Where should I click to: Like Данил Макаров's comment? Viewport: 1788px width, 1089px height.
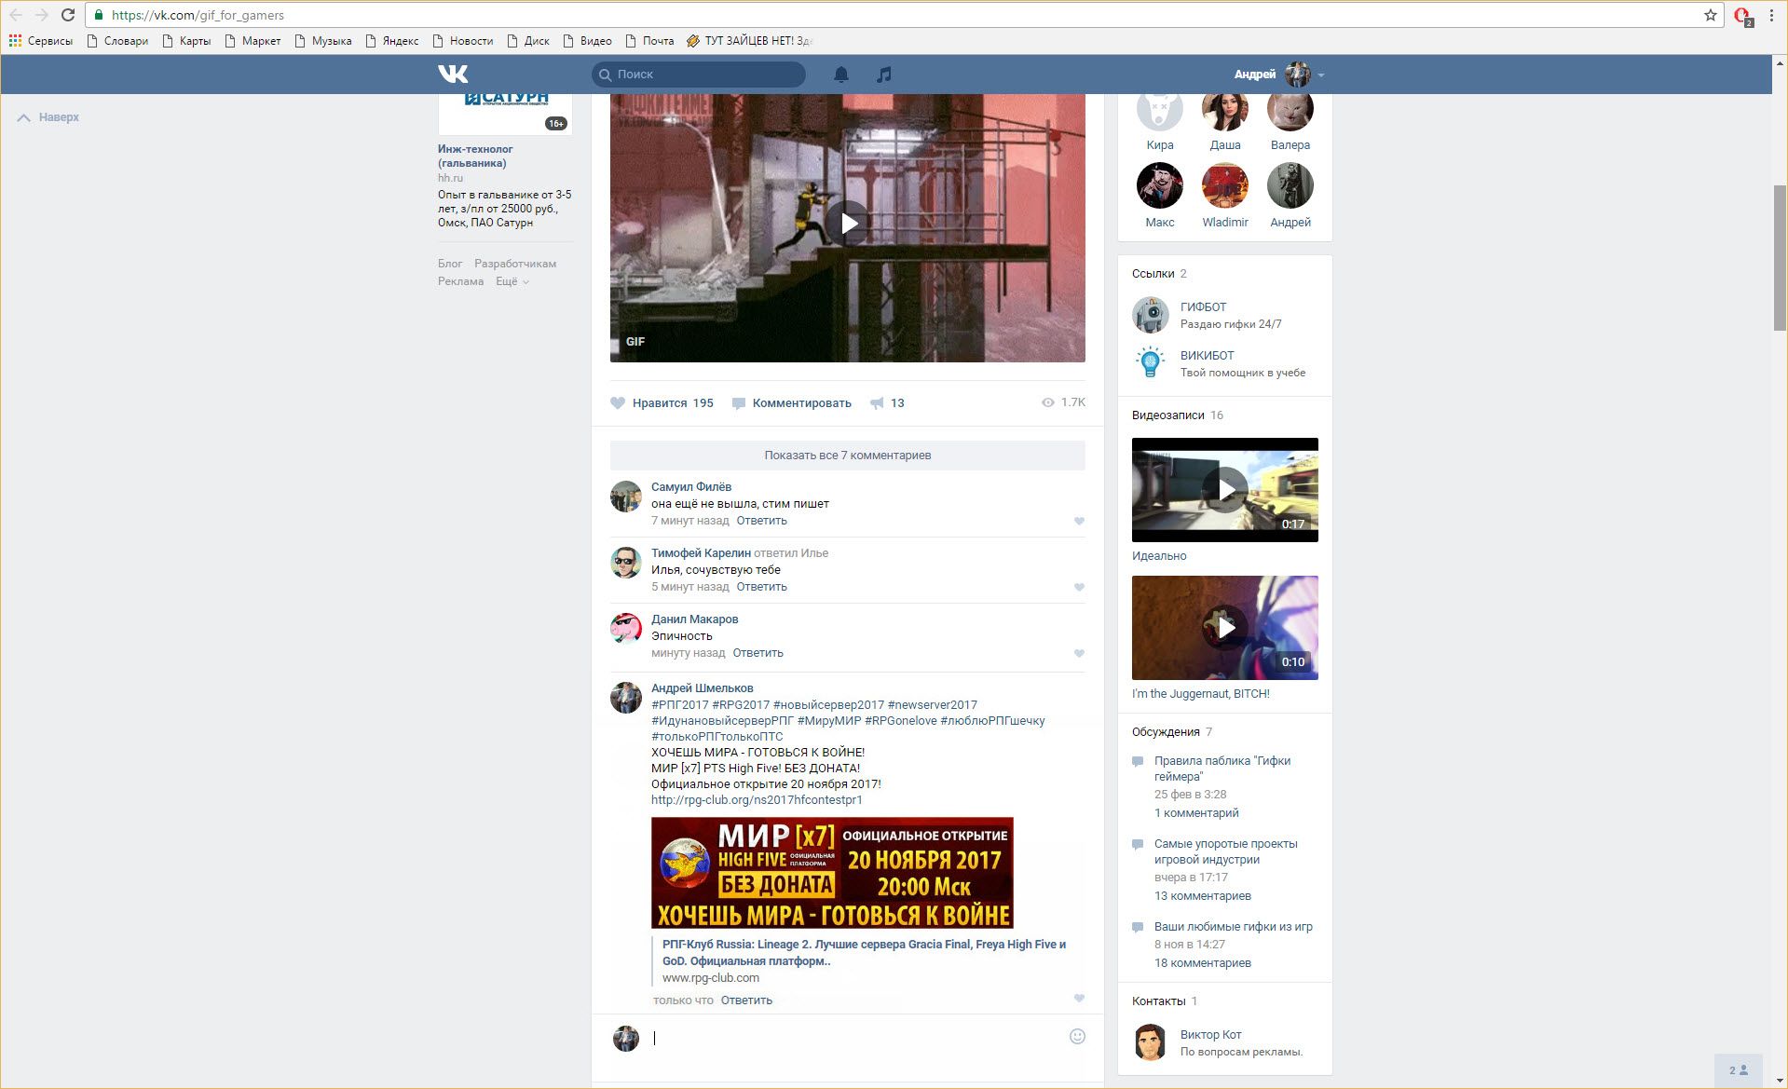(x=1079, y=654)
